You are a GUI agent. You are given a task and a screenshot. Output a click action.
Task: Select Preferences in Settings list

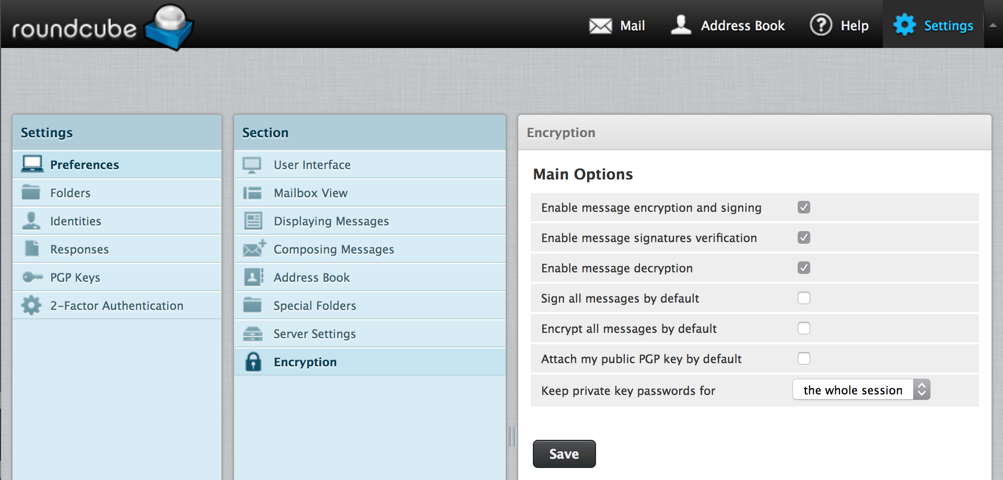click(117, 164)
